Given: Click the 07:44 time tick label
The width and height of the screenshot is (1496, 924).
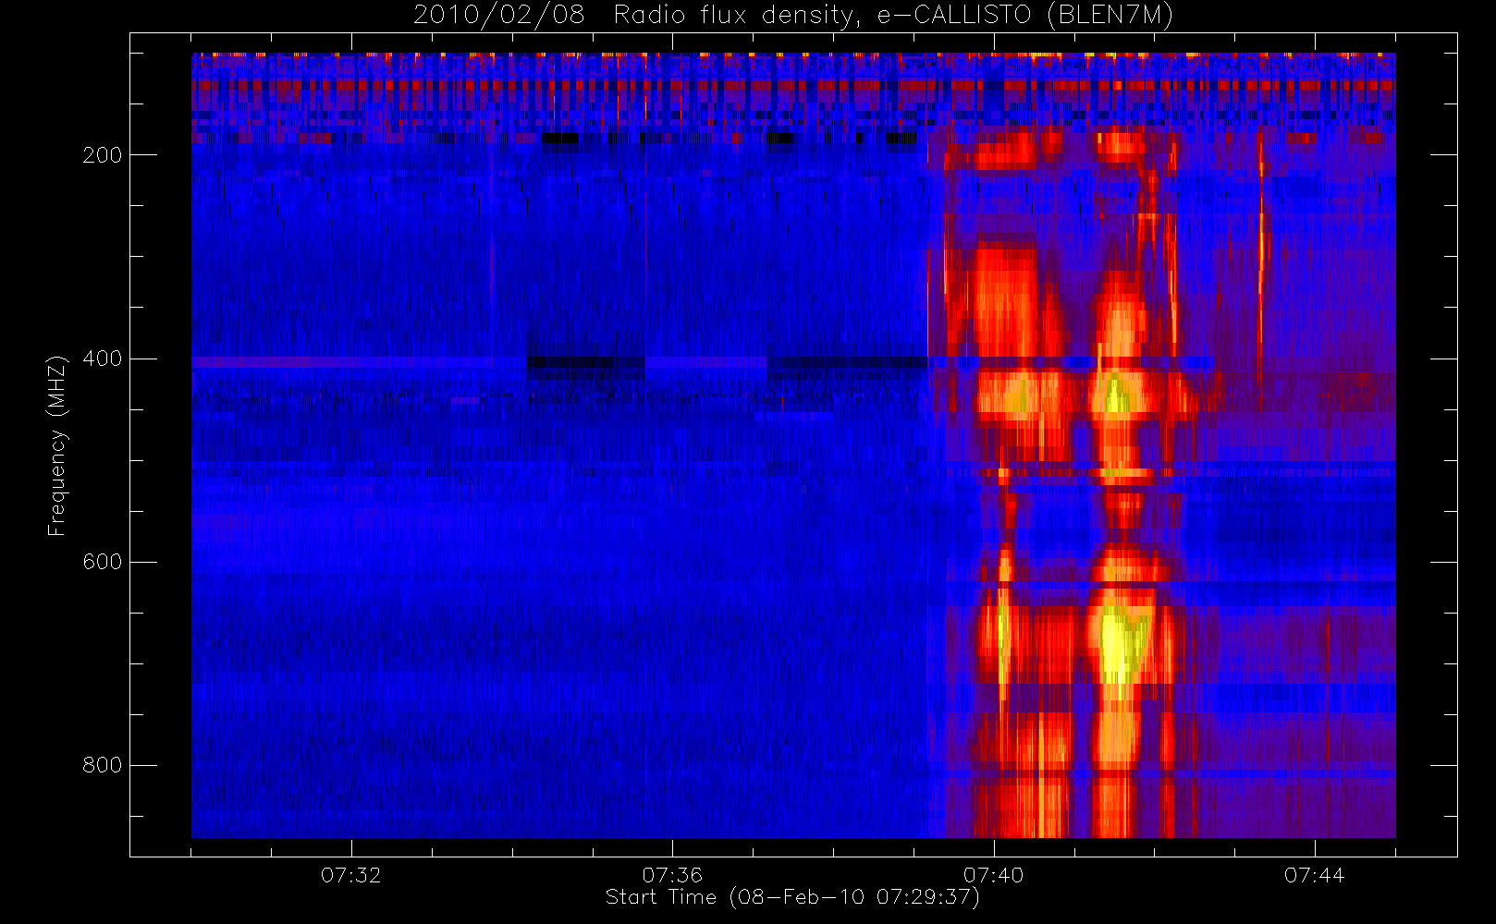Looking at the screenshot, I should 1314,875.
